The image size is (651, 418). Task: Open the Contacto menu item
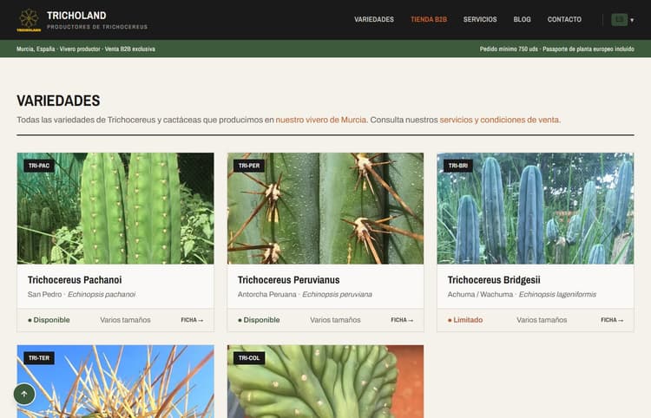click(564, 19)
